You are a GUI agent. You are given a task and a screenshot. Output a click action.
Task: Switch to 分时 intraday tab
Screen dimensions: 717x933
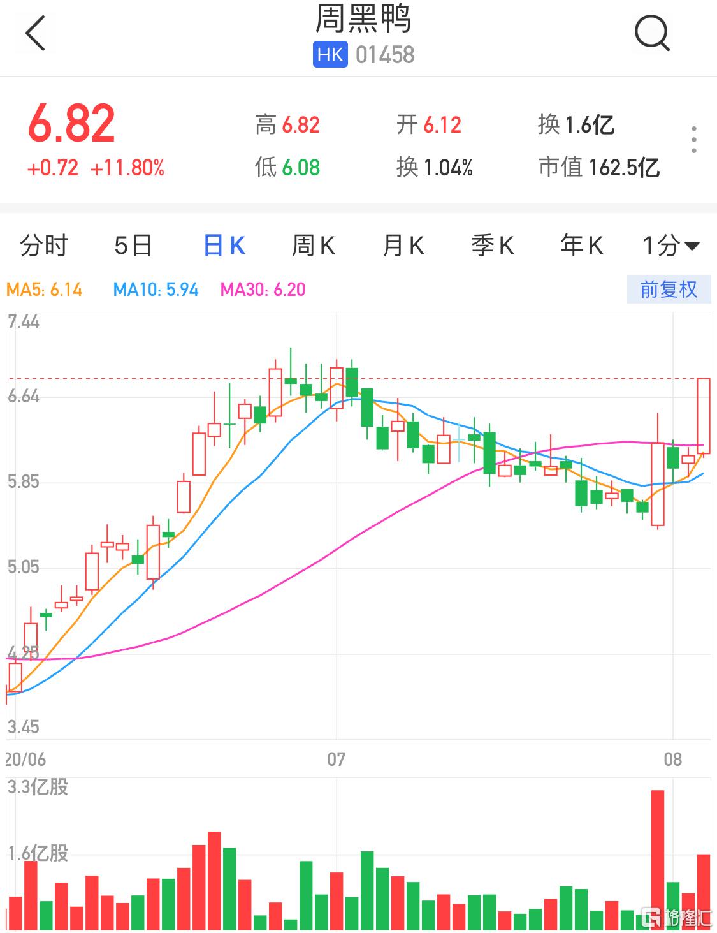click(43, 246)
